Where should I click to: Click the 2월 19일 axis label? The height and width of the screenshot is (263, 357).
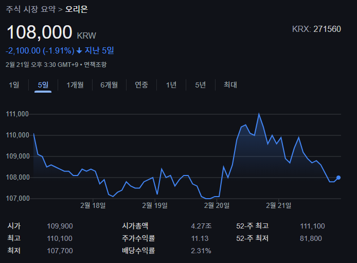click(155, 206)
